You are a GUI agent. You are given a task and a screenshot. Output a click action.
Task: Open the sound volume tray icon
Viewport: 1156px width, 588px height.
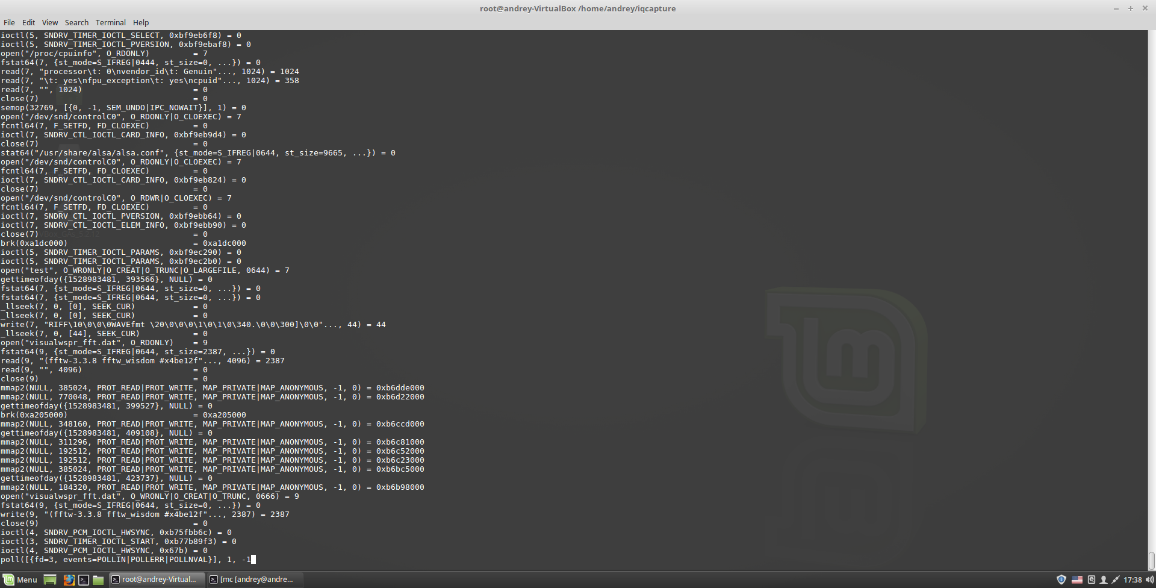pos(1149,580)
